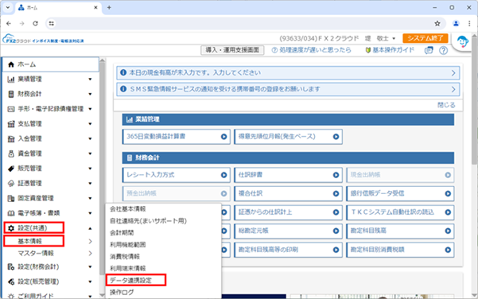Click the support mascot character icon
The image size is (478, 299).
pyautogui.click(x=462, y=42)
